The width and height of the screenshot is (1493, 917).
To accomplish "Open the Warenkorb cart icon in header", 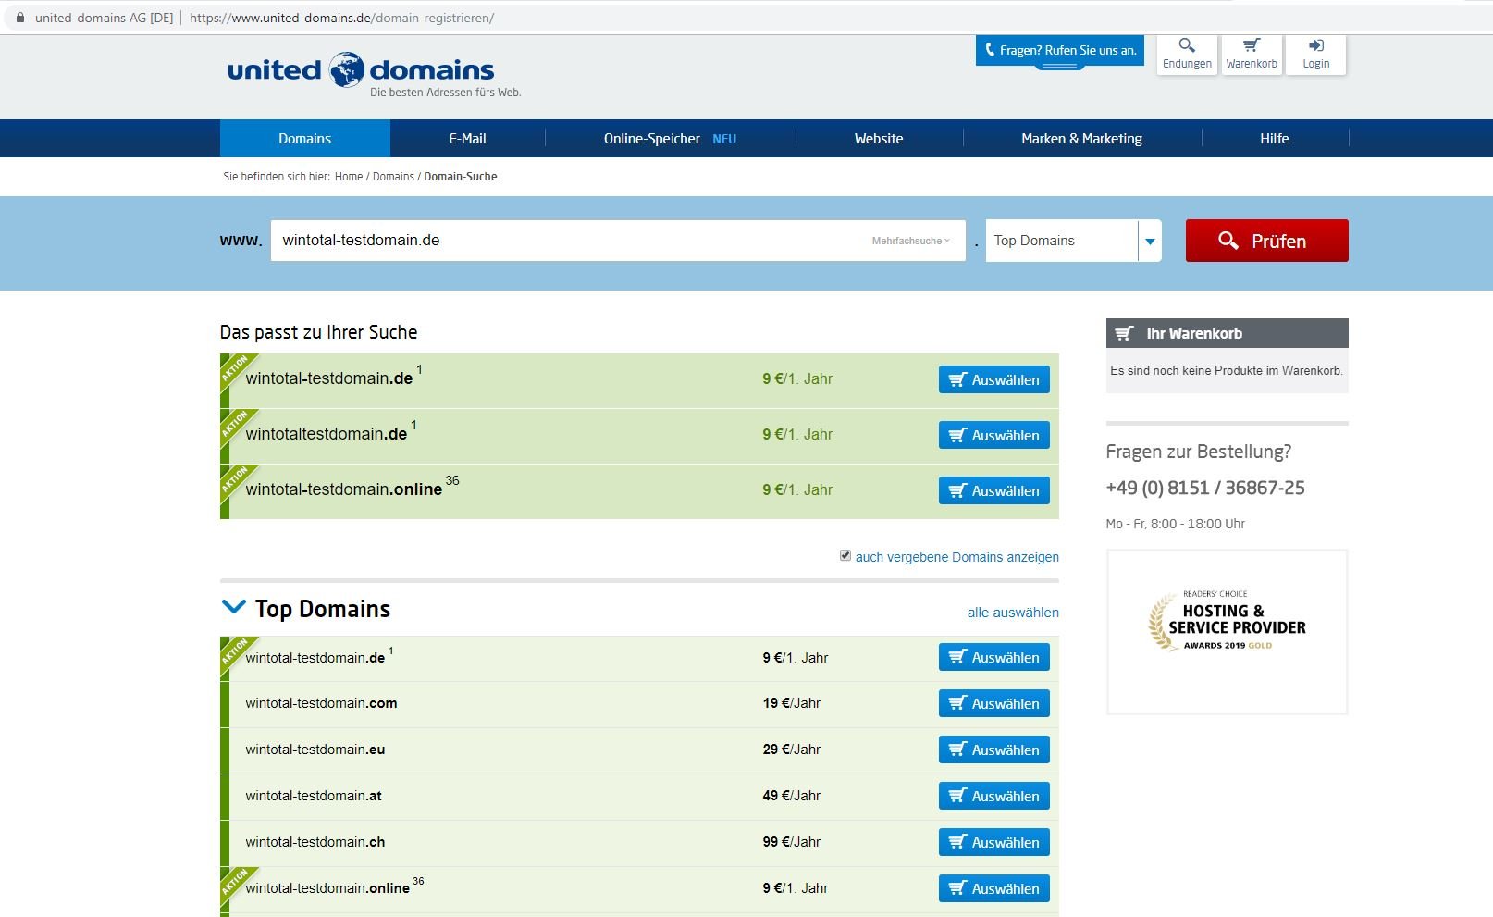I will coord(1252,45).
